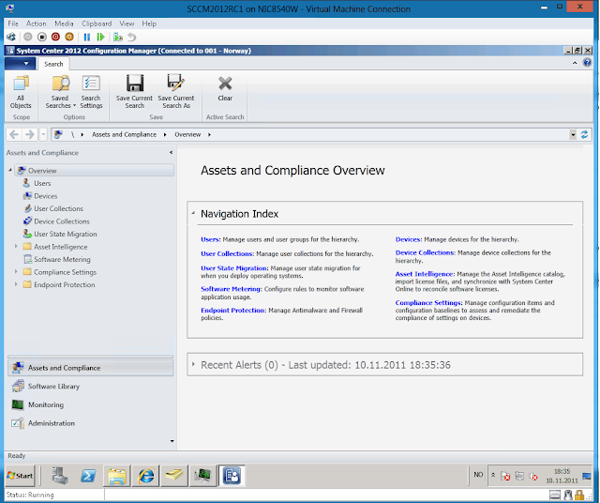Open the blue application menu dropdown
Screen dimensions: 600x503
coord(21,64)
